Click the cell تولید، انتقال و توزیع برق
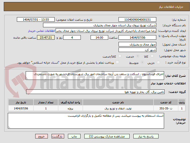Image resolution: width=190 pixels, height=143 pixels. point(118,108)
